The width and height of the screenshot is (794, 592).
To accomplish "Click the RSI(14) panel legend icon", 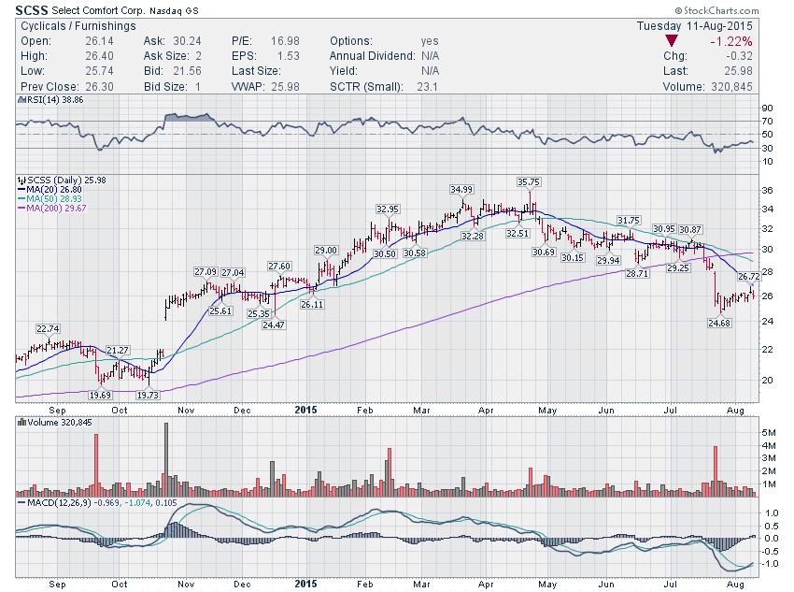I will point(21,100).
